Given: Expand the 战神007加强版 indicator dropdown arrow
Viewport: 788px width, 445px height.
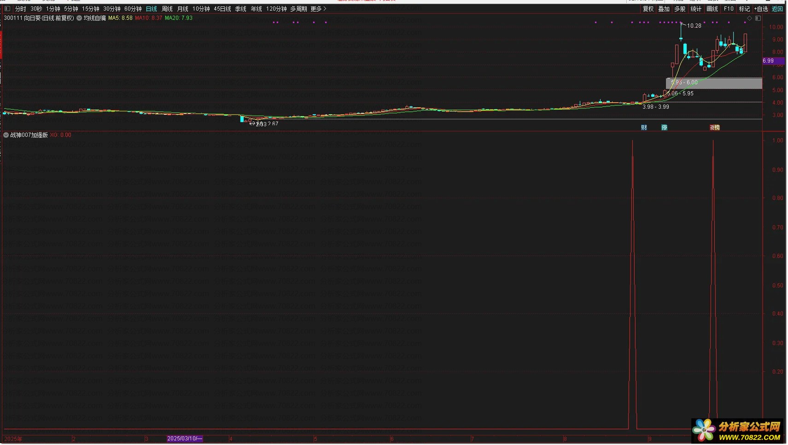Looking at the screenshot, I should coord(6,135).
